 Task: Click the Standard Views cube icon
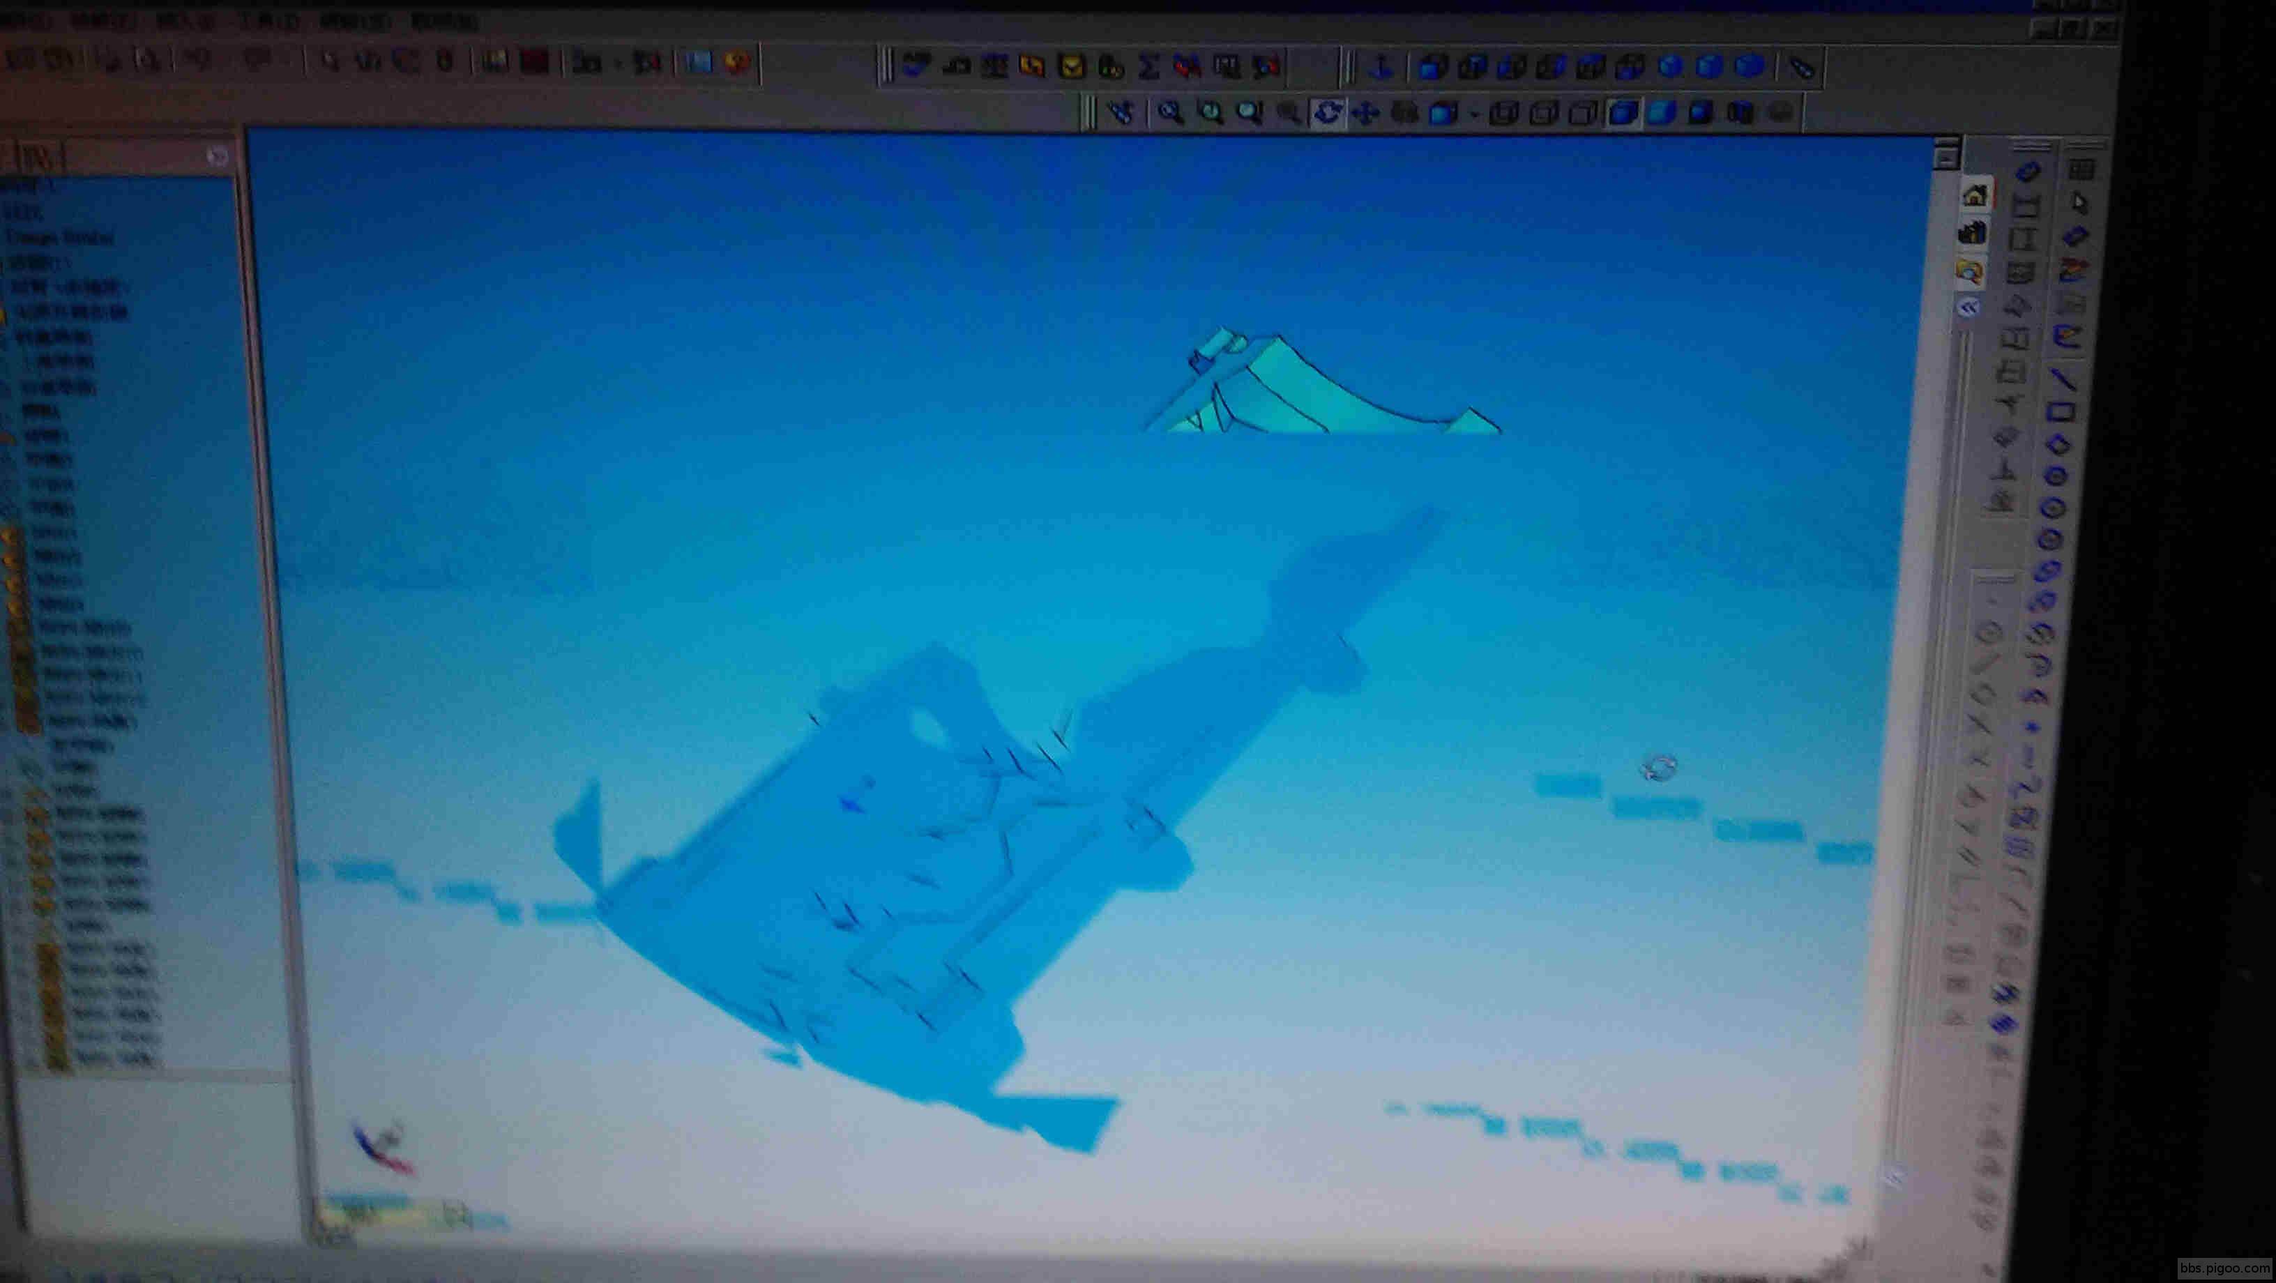tap(1443, 113)
